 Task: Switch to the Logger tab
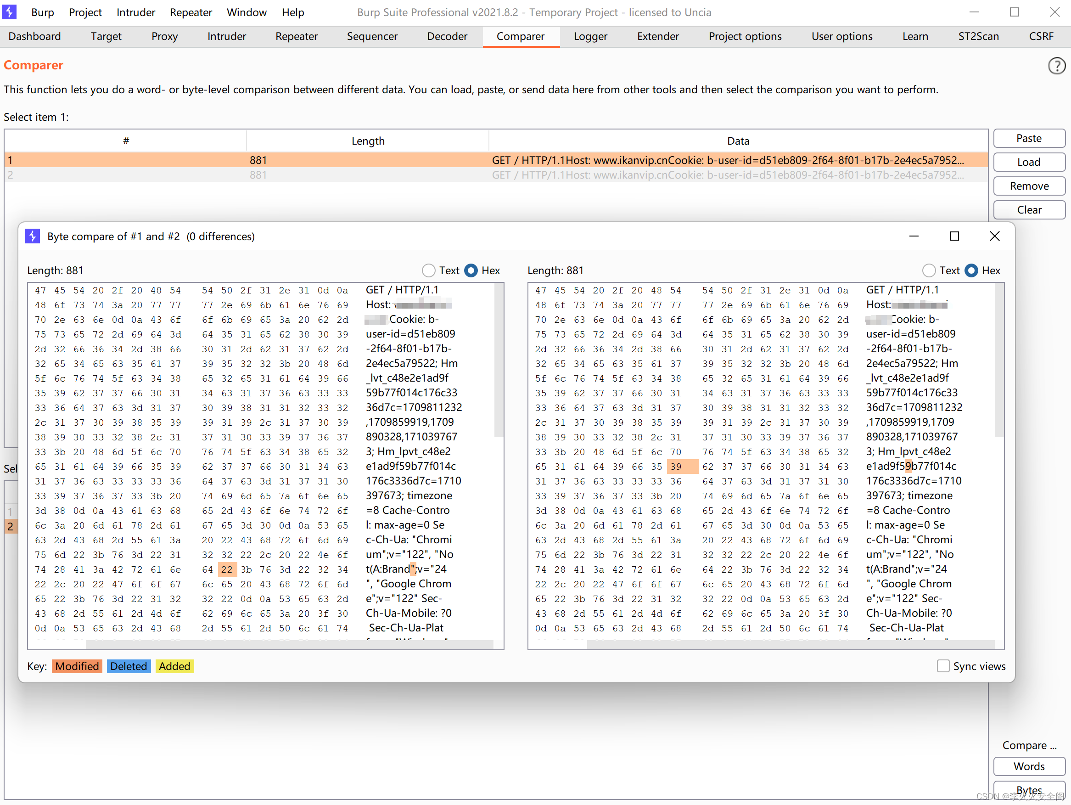590,36
